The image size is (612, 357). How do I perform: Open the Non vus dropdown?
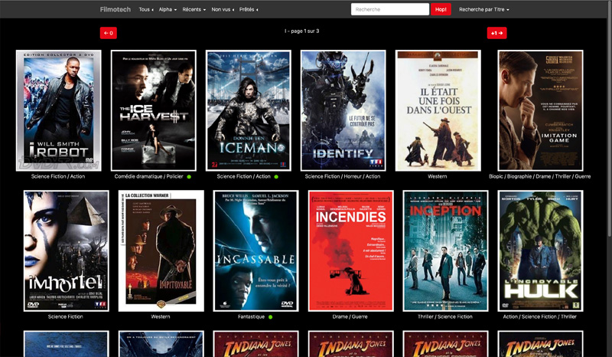[223, 9]
